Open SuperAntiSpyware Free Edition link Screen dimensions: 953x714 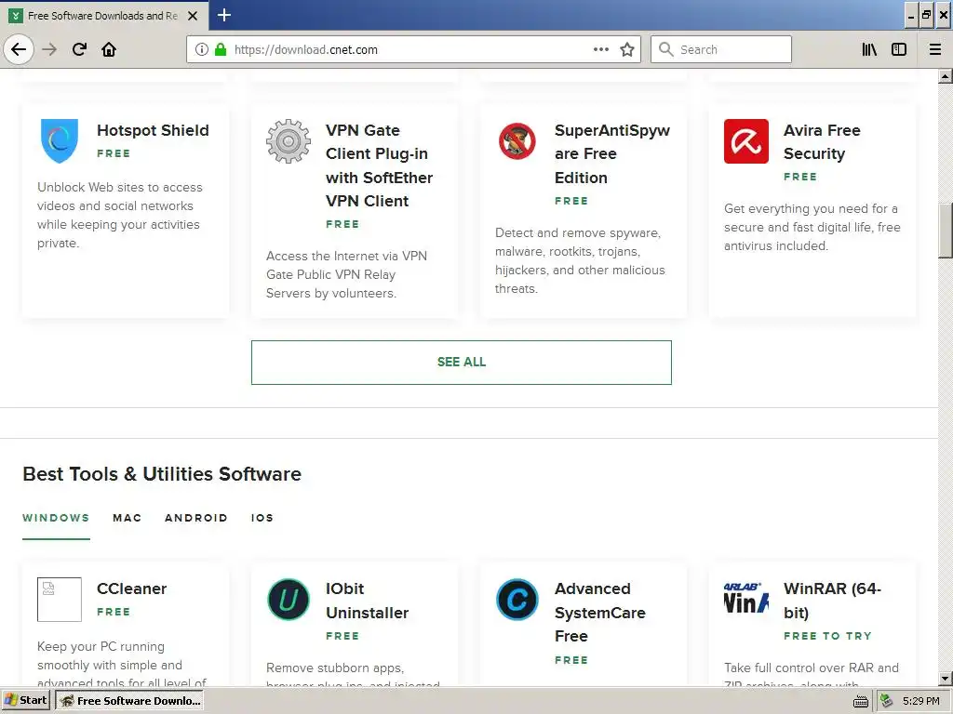pos(612,153)
